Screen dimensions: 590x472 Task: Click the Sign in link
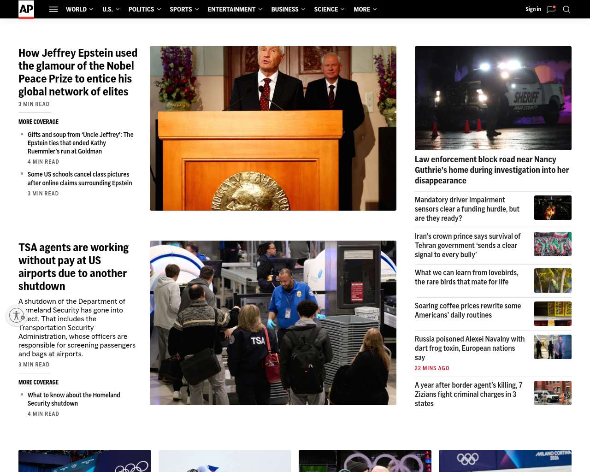pyautogui.click(x=533, y=9)
